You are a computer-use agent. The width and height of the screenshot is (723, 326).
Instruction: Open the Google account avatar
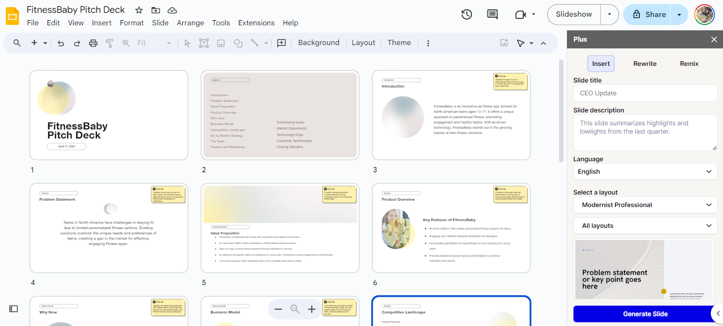[x=704, y=14]
